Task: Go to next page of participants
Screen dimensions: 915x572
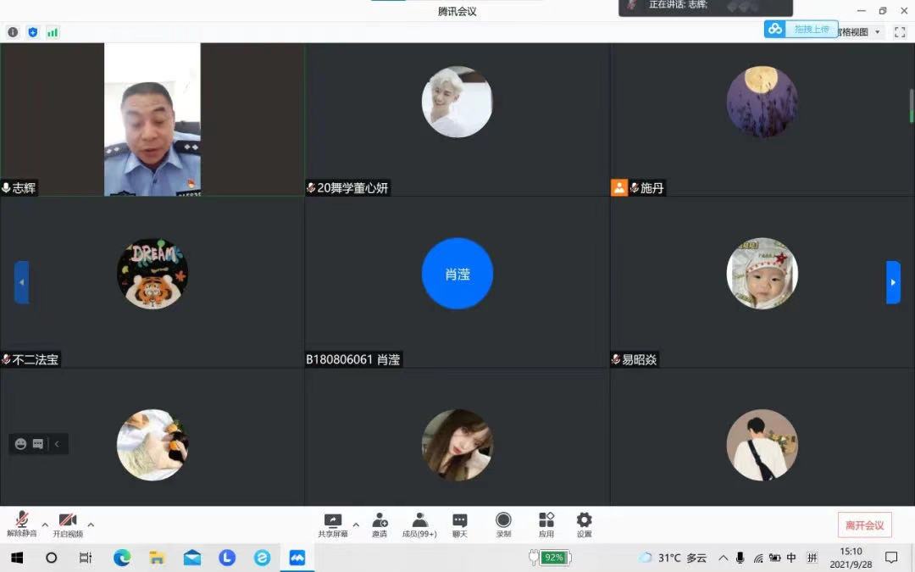Action: point(893,282)
